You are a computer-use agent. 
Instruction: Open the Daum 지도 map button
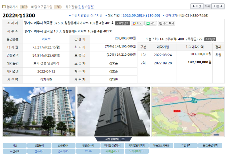pos(137,23)
